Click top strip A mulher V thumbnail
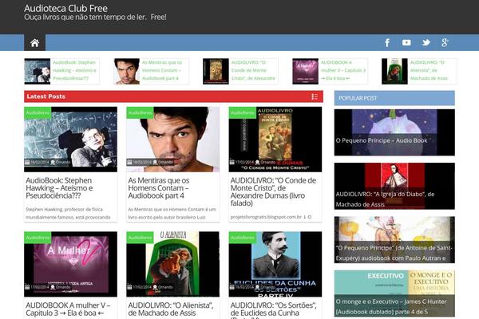This screenshot has width=479, height=319. point(305,71)
